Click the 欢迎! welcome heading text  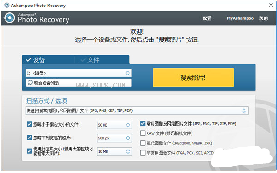[x=137, y=32]
